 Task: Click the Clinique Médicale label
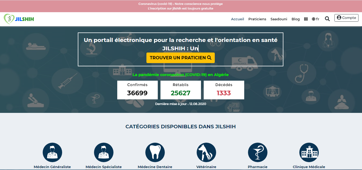[x=309, y=167]
